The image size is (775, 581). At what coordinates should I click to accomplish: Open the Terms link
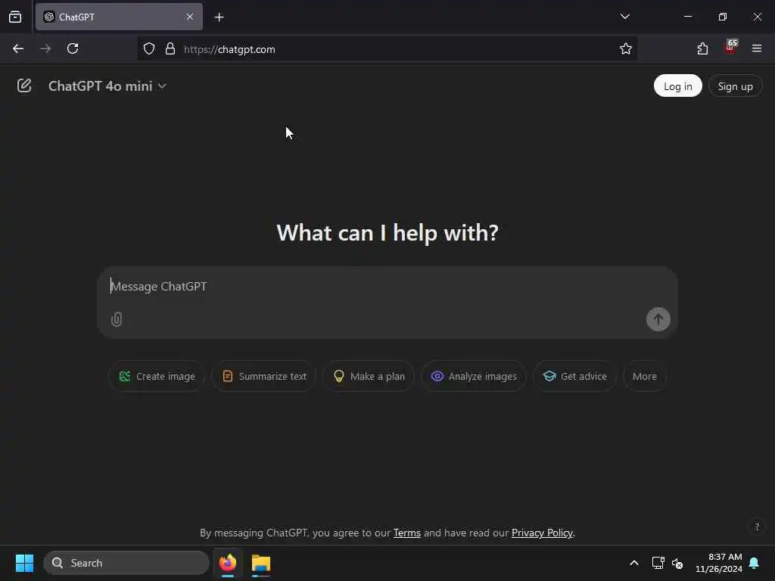tap(406, 533)
